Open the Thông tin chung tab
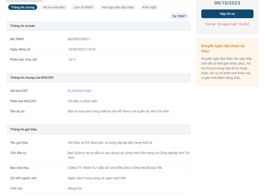Screen dimensions: 265x196 click(22, 7)
